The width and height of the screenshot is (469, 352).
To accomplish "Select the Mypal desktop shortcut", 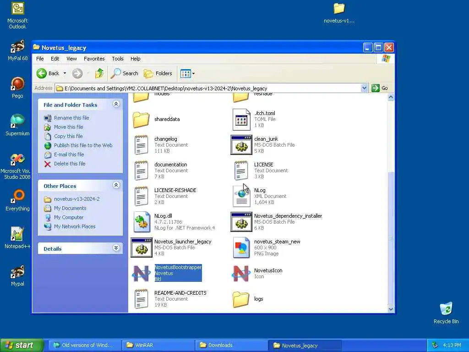I will [x=17, y=275].
